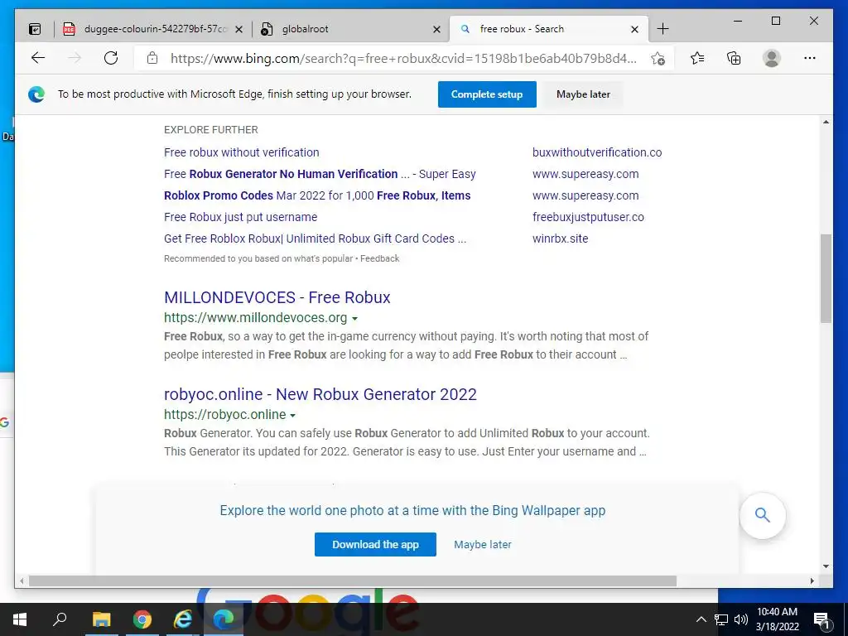Launch Google Chrome from the taskbar
This screenshot has height=636, width=848.
pos(142,619)
